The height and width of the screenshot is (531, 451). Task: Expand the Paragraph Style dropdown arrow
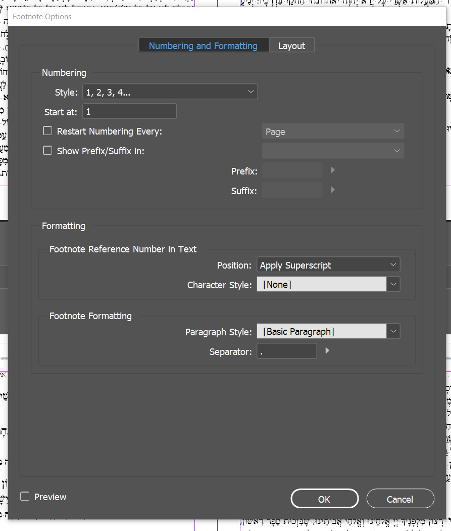tap(393, 332)
